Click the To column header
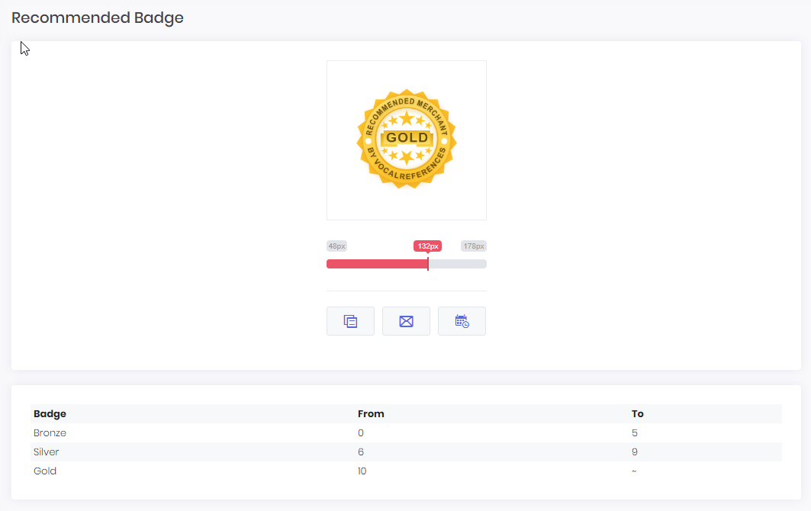Image resolution: width=811 pixels, height=511 pixels. [637, 414]
